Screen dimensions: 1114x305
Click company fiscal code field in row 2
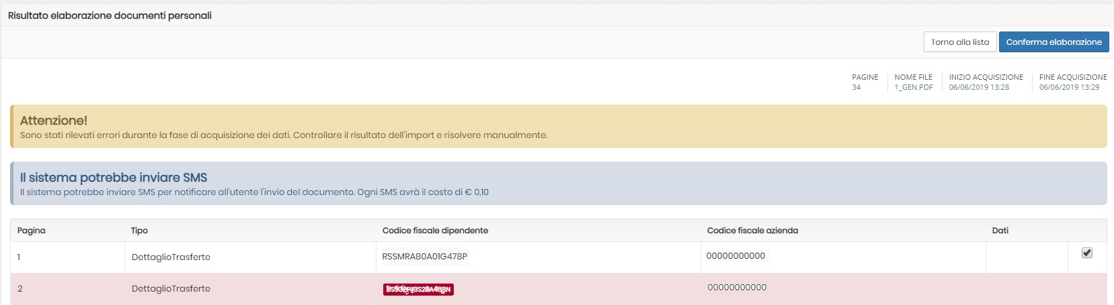tap(737, 287)
